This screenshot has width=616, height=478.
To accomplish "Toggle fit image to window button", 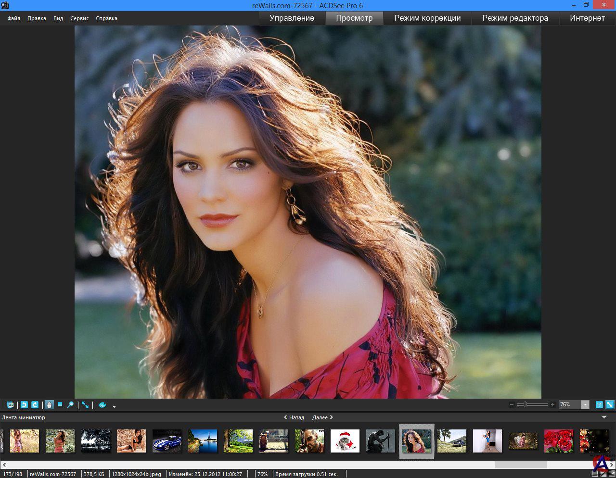I will (x=610, y=405).
